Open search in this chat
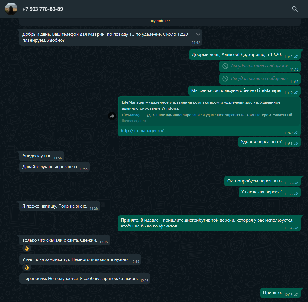Screen dimensions: 308x302 coord(295,9)
